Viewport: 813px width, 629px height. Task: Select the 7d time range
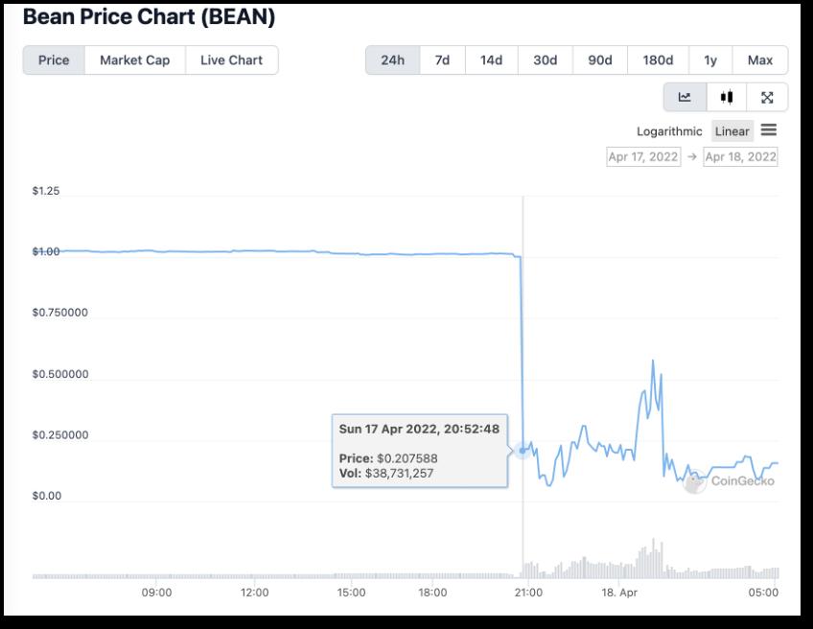click(x=442, y=59)
